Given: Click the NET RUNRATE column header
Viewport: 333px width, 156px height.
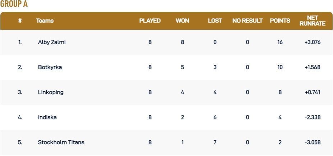Looking at the screenshot, I should coord(312,21).
